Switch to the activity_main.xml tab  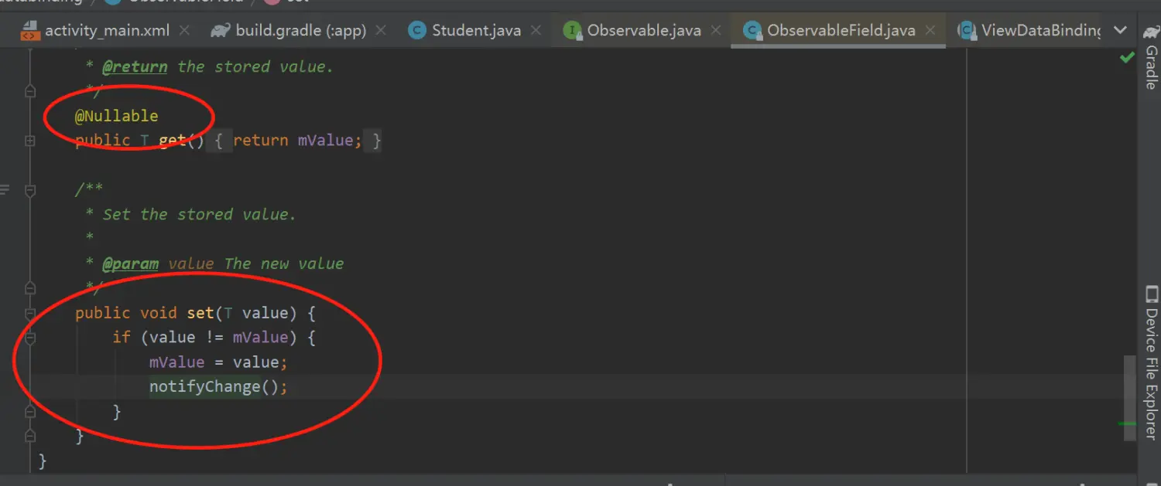point(107,31)
